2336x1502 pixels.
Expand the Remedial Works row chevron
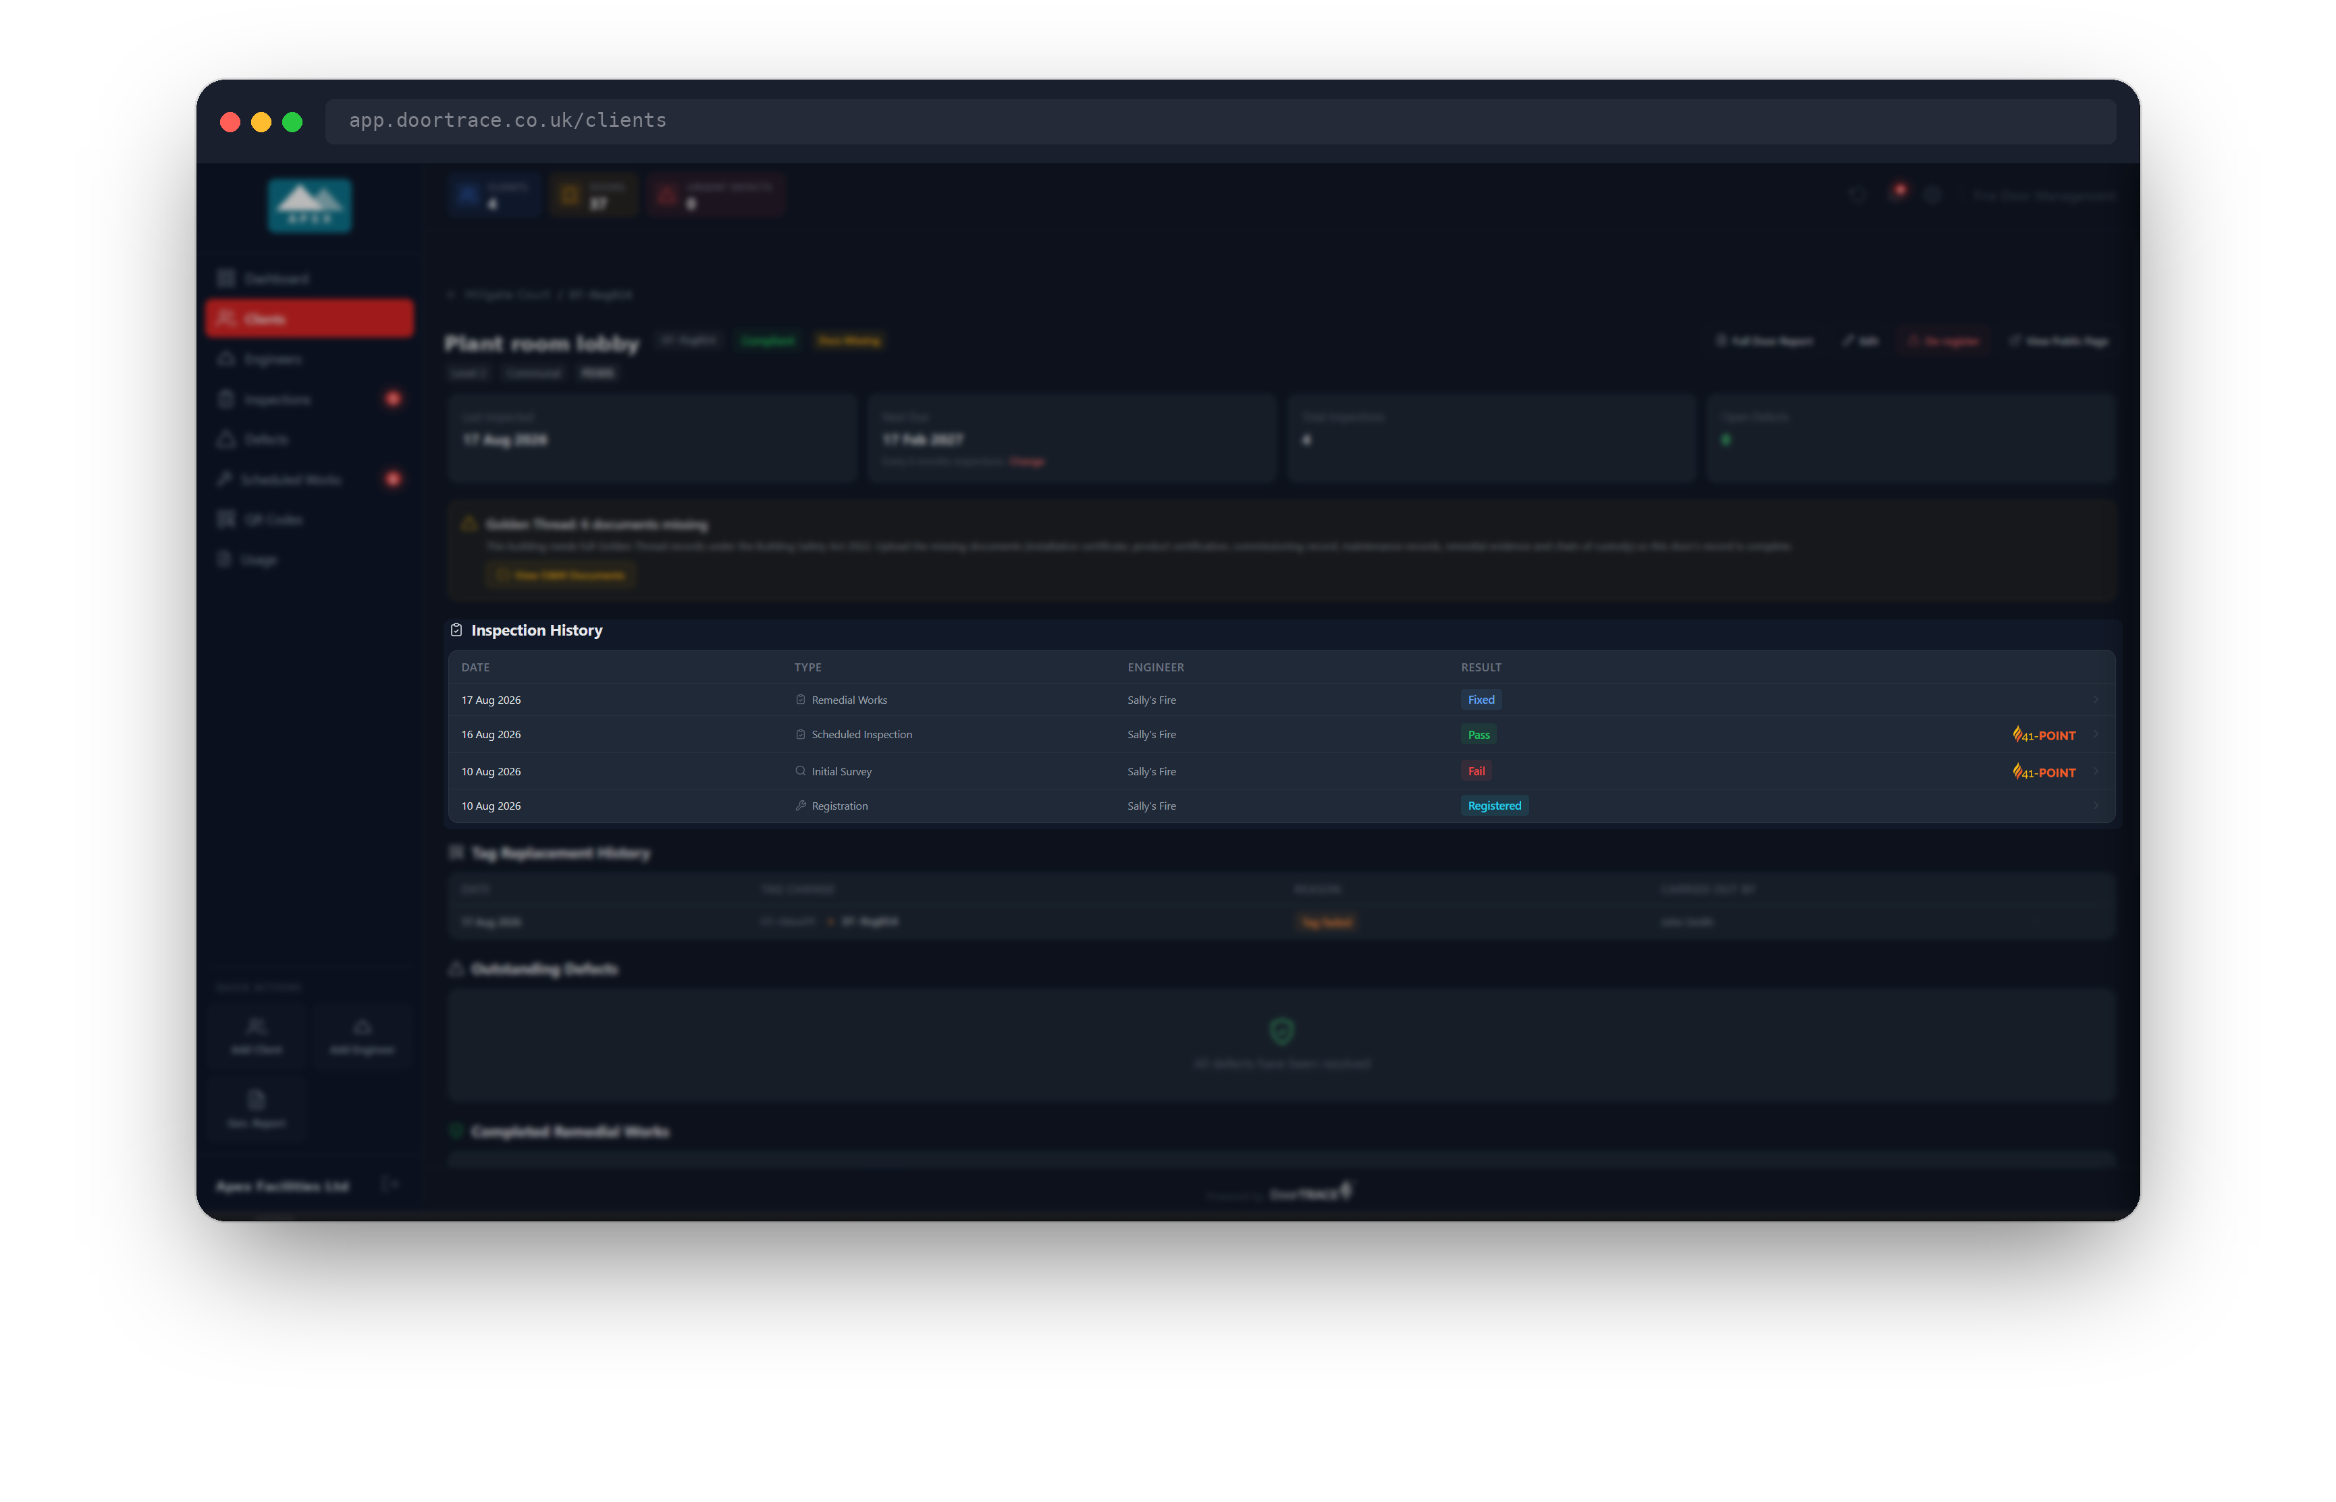[2095, 699]
